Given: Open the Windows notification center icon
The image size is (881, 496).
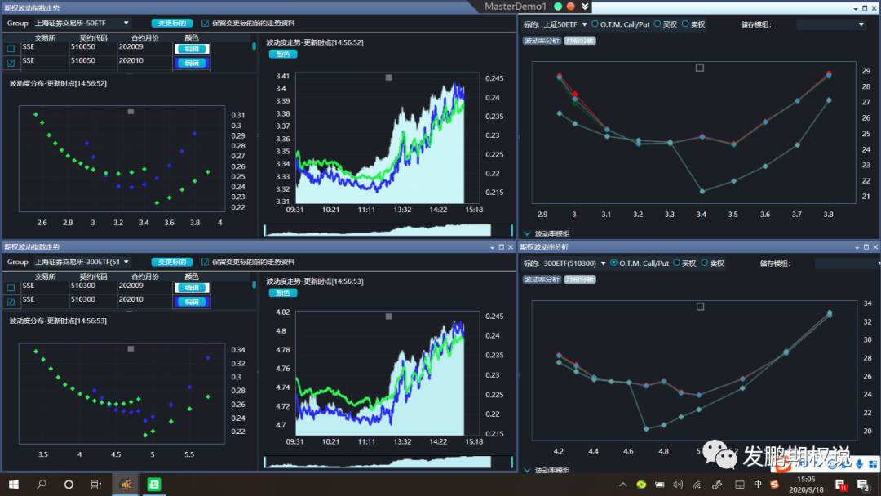Looking at the screenshot, I should pos(863,485).
